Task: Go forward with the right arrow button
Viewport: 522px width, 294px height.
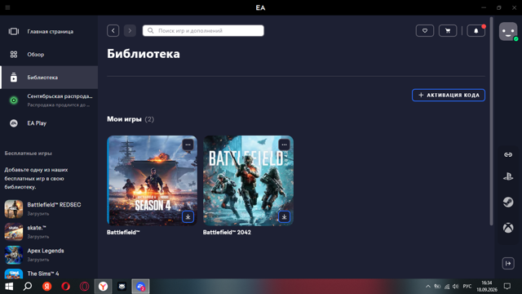Action: (x=130, y=31)
